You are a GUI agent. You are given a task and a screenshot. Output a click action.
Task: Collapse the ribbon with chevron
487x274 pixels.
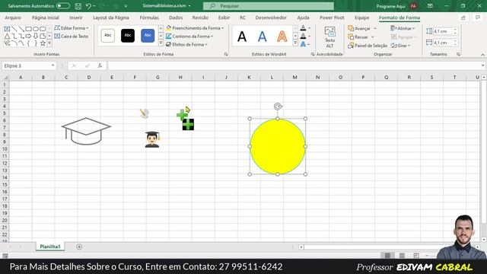482,55
